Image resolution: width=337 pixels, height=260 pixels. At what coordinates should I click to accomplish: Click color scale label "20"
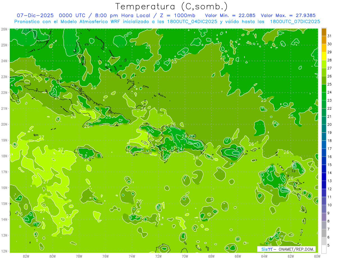330,125
